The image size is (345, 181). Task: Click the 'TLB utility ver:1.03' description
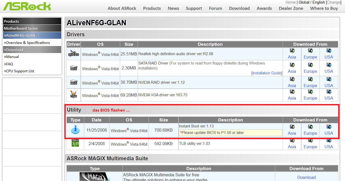coord(194,144)
